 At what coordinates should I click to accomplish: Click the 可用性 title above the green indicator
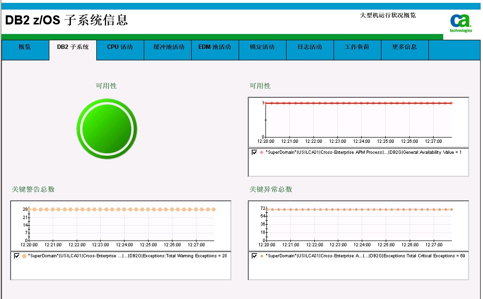coord(106,86)
